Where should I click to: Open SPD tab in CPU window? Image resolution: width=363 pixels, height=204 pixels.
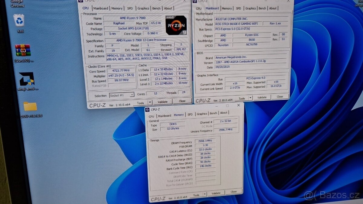click(130, 8)
